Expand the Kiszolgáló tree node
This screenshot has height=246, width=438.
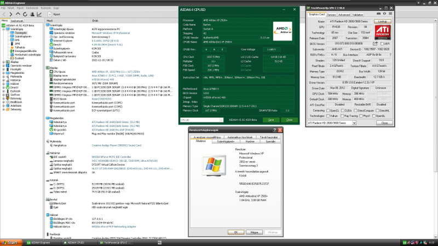pos(3,69)
